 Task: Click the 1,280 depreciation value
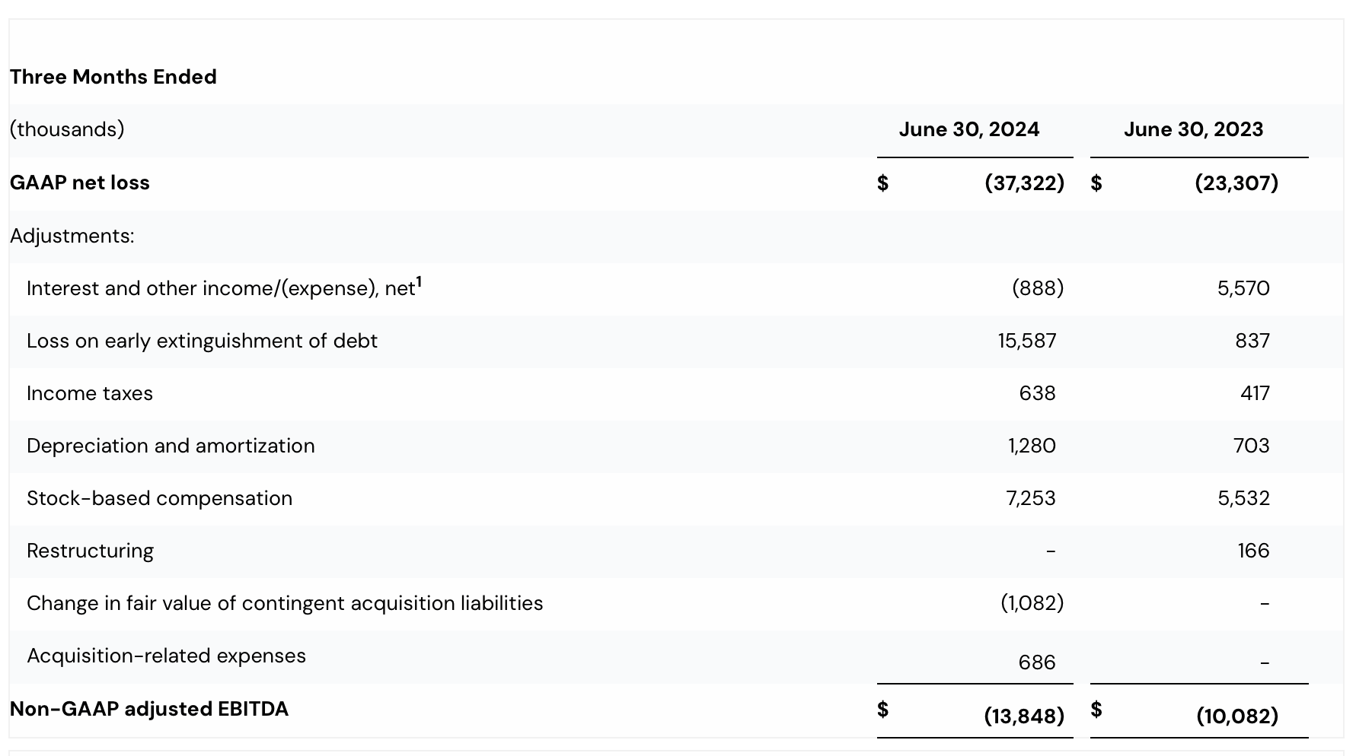[x=1031, y=446]
